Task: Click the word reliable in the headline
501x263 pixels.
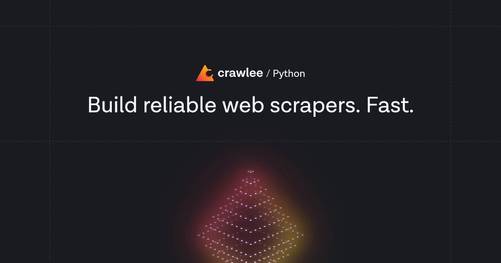Action: (180, 105)
